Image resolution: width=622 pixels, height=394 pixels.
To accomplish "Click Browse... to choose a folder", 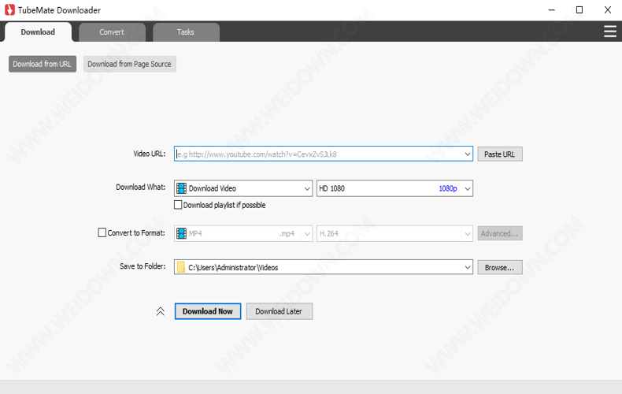I will (x=500, y=268).
